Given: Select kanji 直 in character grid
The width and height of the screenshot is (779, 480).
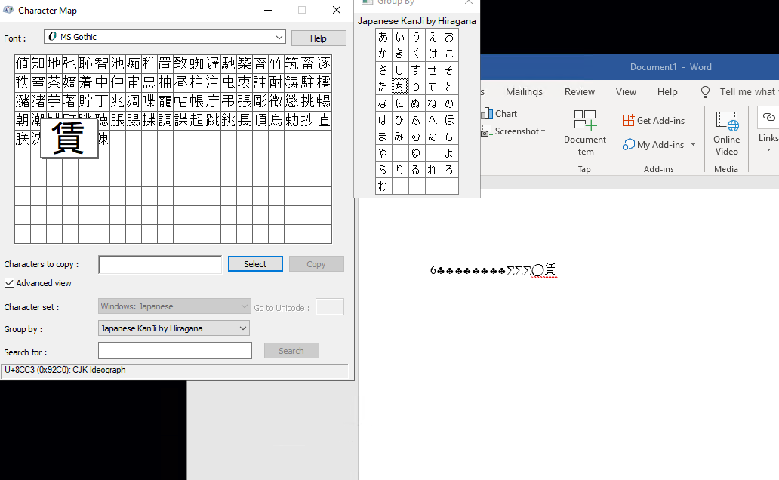Looking at the screenshot, I should tap(324, 120).
